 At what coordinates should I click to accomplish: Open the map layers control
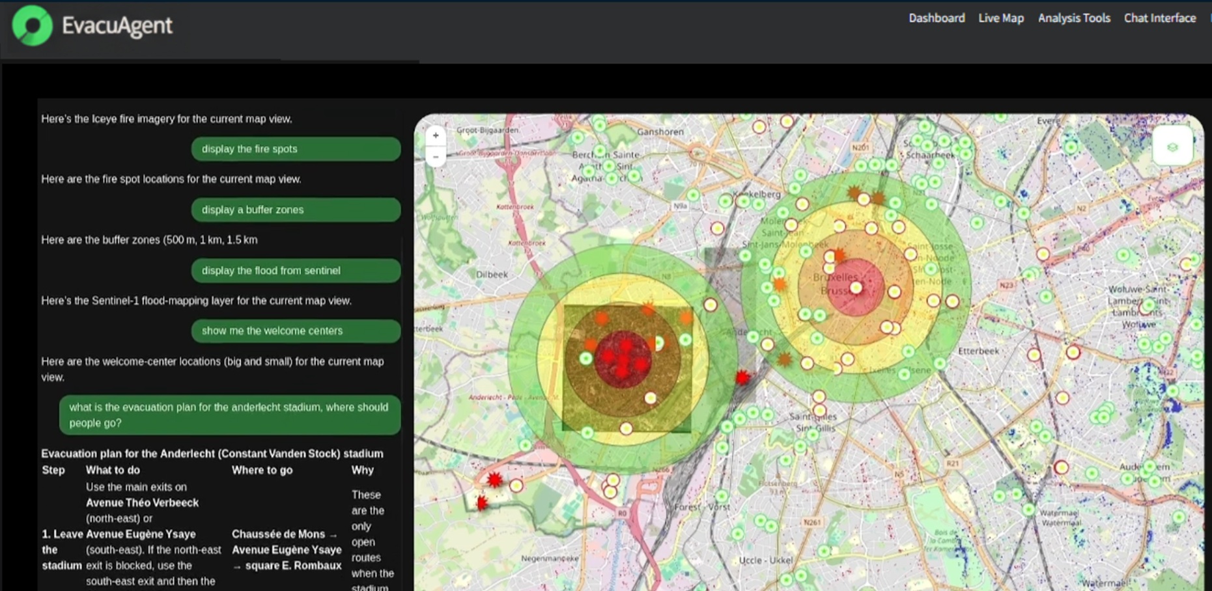[1172, 147]
